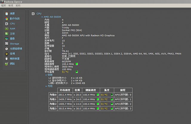Go to RAM section label
The image size is (191, 124).
tap(13, 29)
